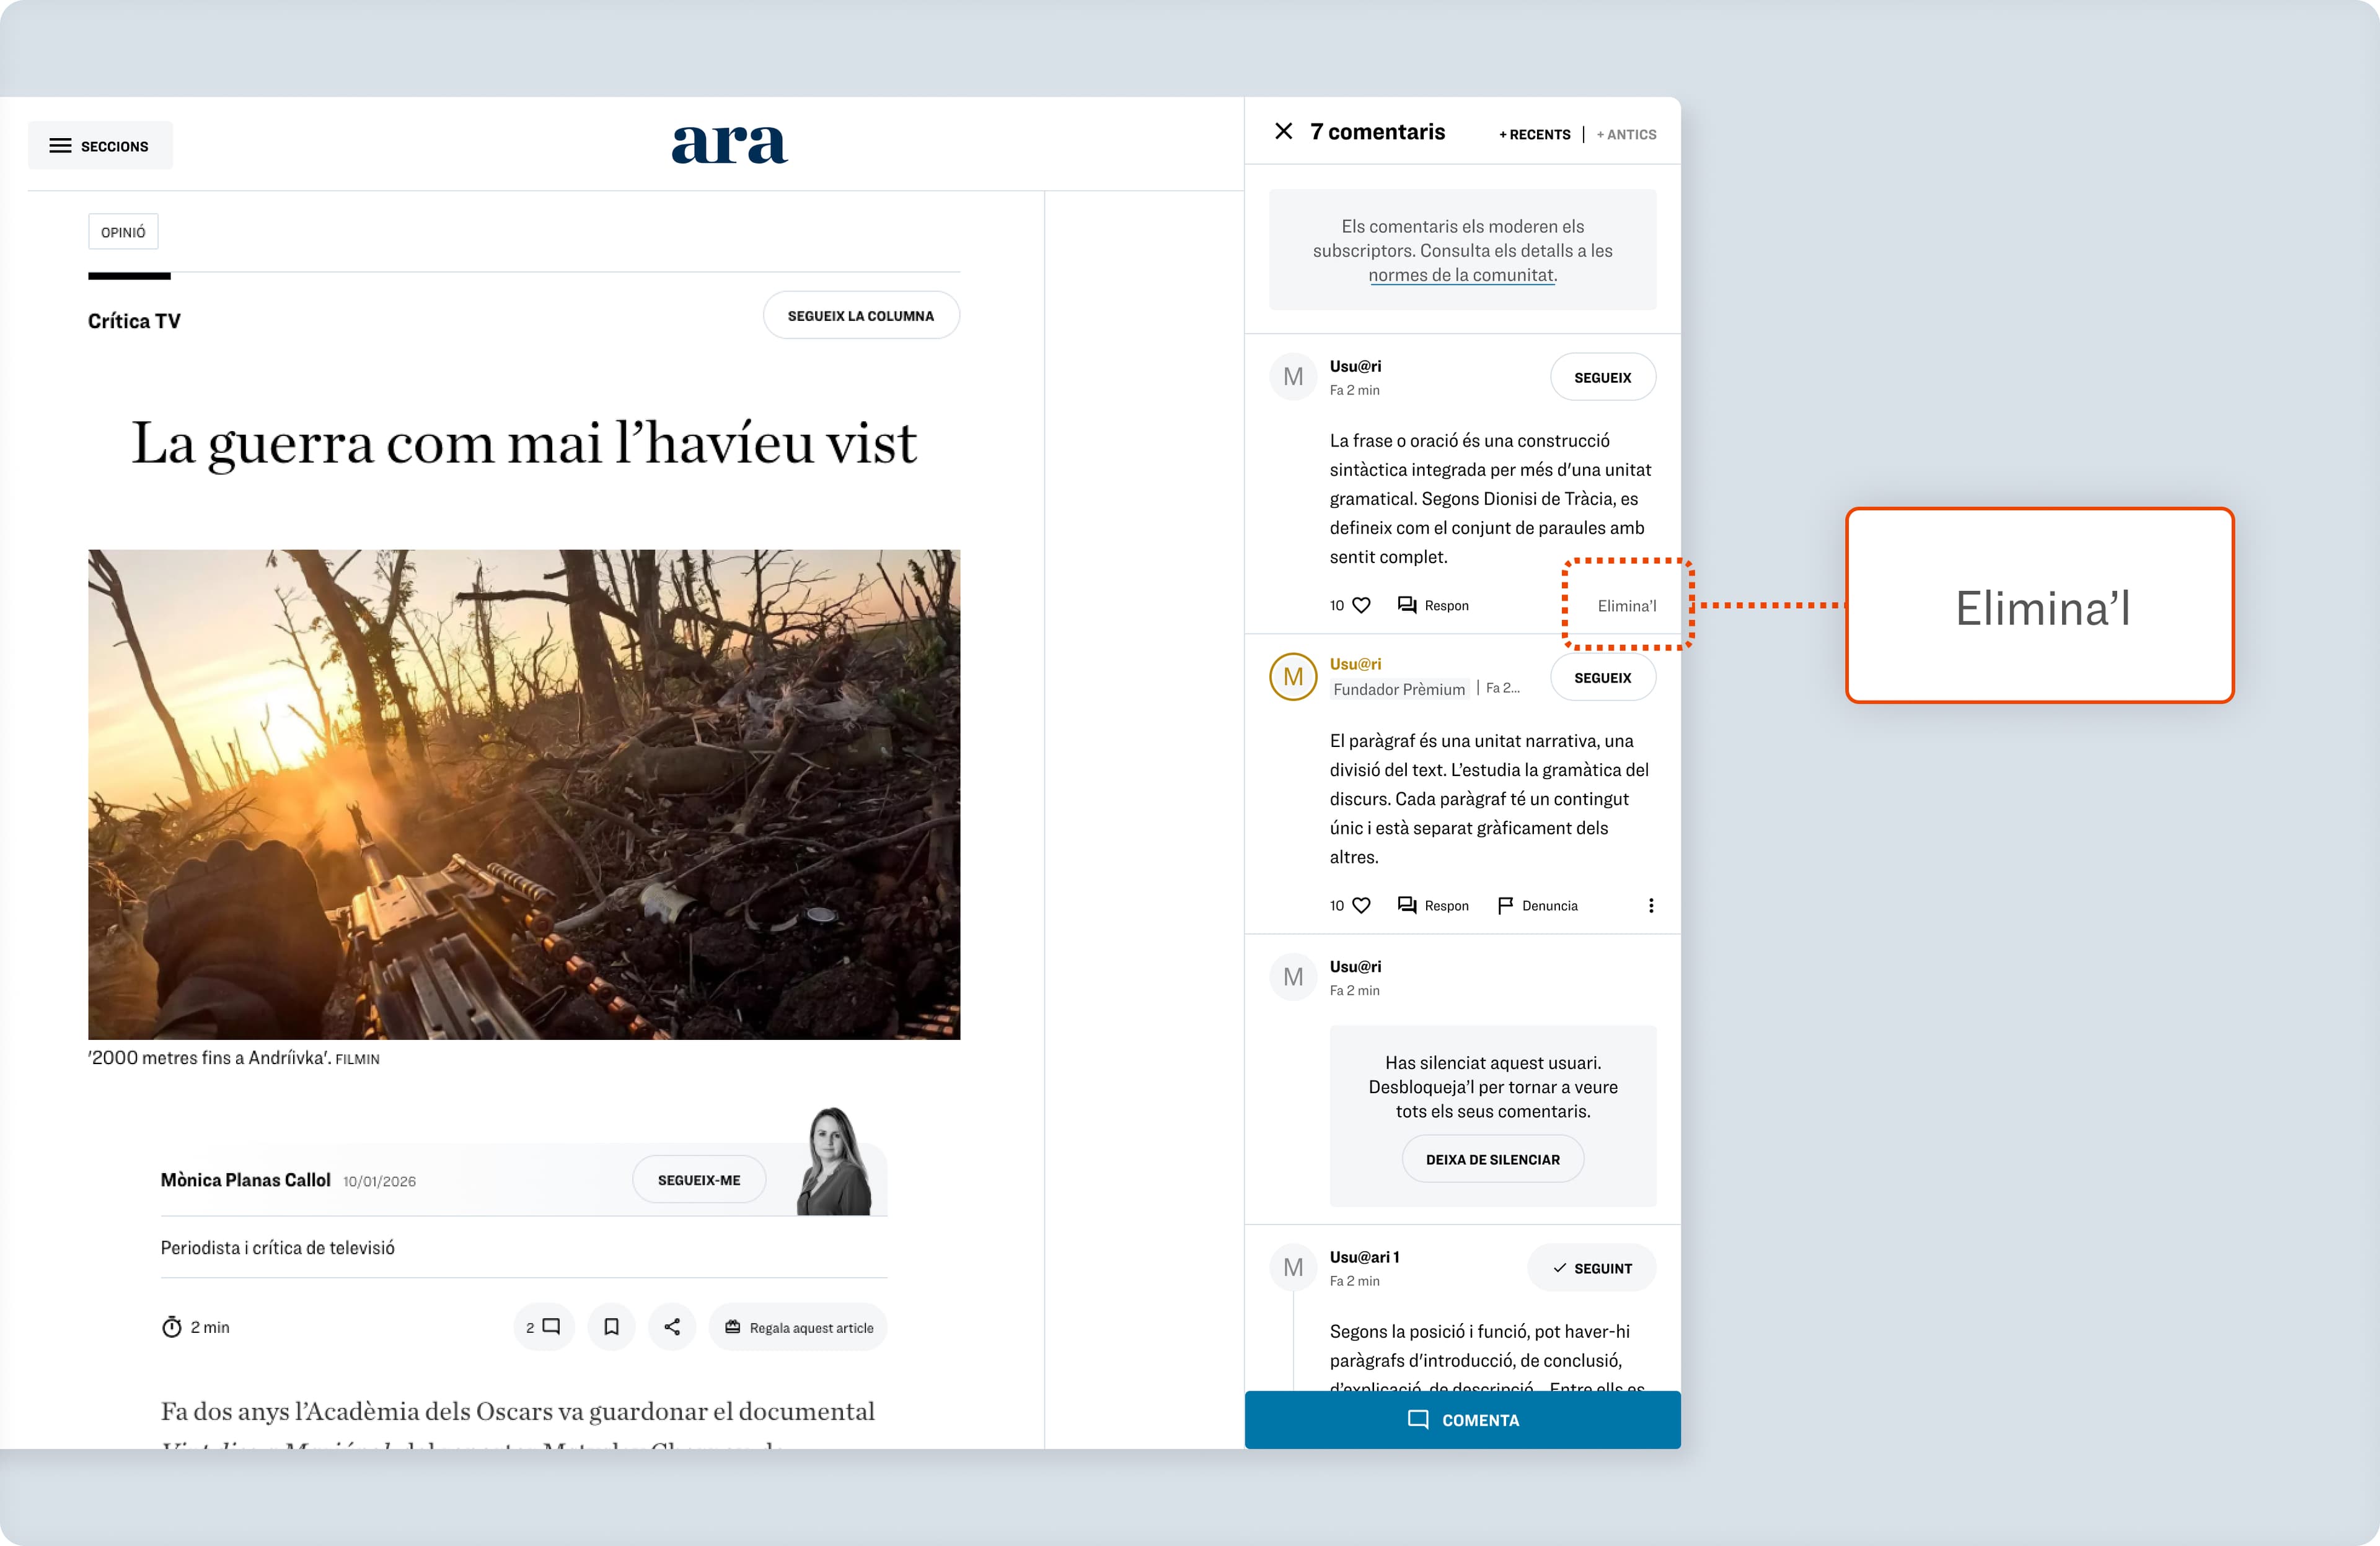Like the first comment with heart icon
The width and height of the screenshot is (2380, 1546).
click(x=1361, y=606)
